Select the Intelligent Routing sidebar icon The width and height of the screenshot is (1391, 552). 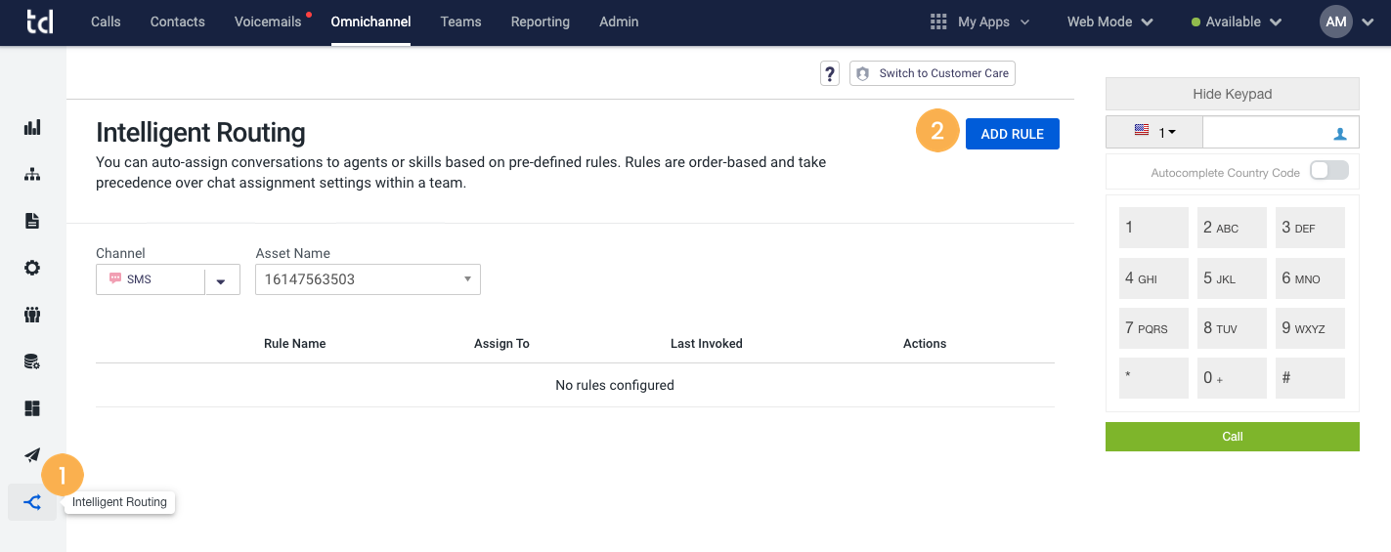(x=32, y=502)
